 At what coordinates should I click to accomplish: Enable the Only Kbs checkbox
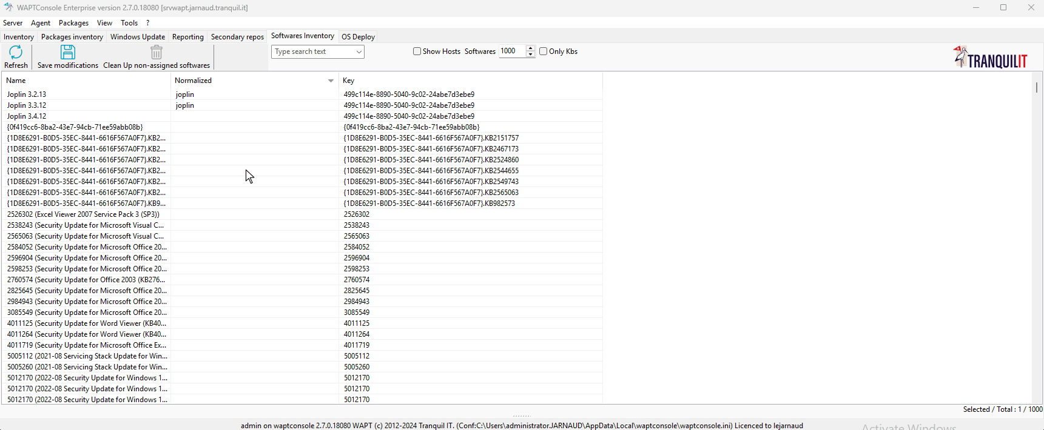tap(543, 51)
